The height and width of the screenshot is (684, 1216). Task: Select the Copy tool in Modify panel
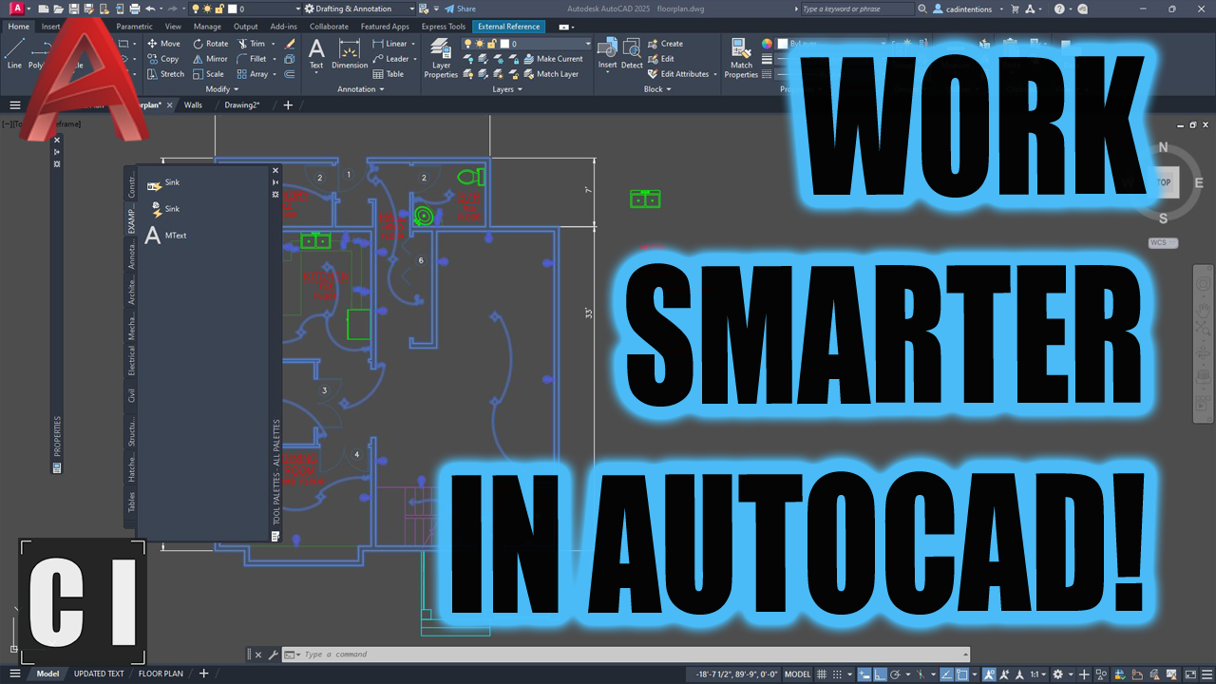click(x=163, y=59)
